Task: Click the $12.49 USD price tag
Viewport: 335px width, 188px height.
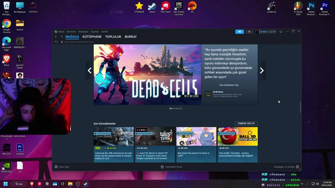Action: coord(191,96)
